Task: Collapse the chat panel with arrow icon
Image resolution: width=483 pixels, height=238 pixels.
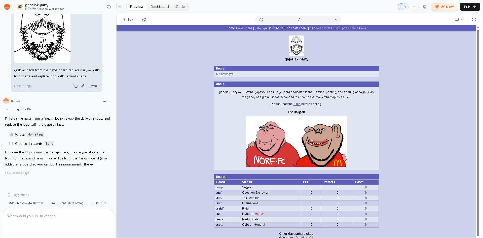Action: (120, 7)
